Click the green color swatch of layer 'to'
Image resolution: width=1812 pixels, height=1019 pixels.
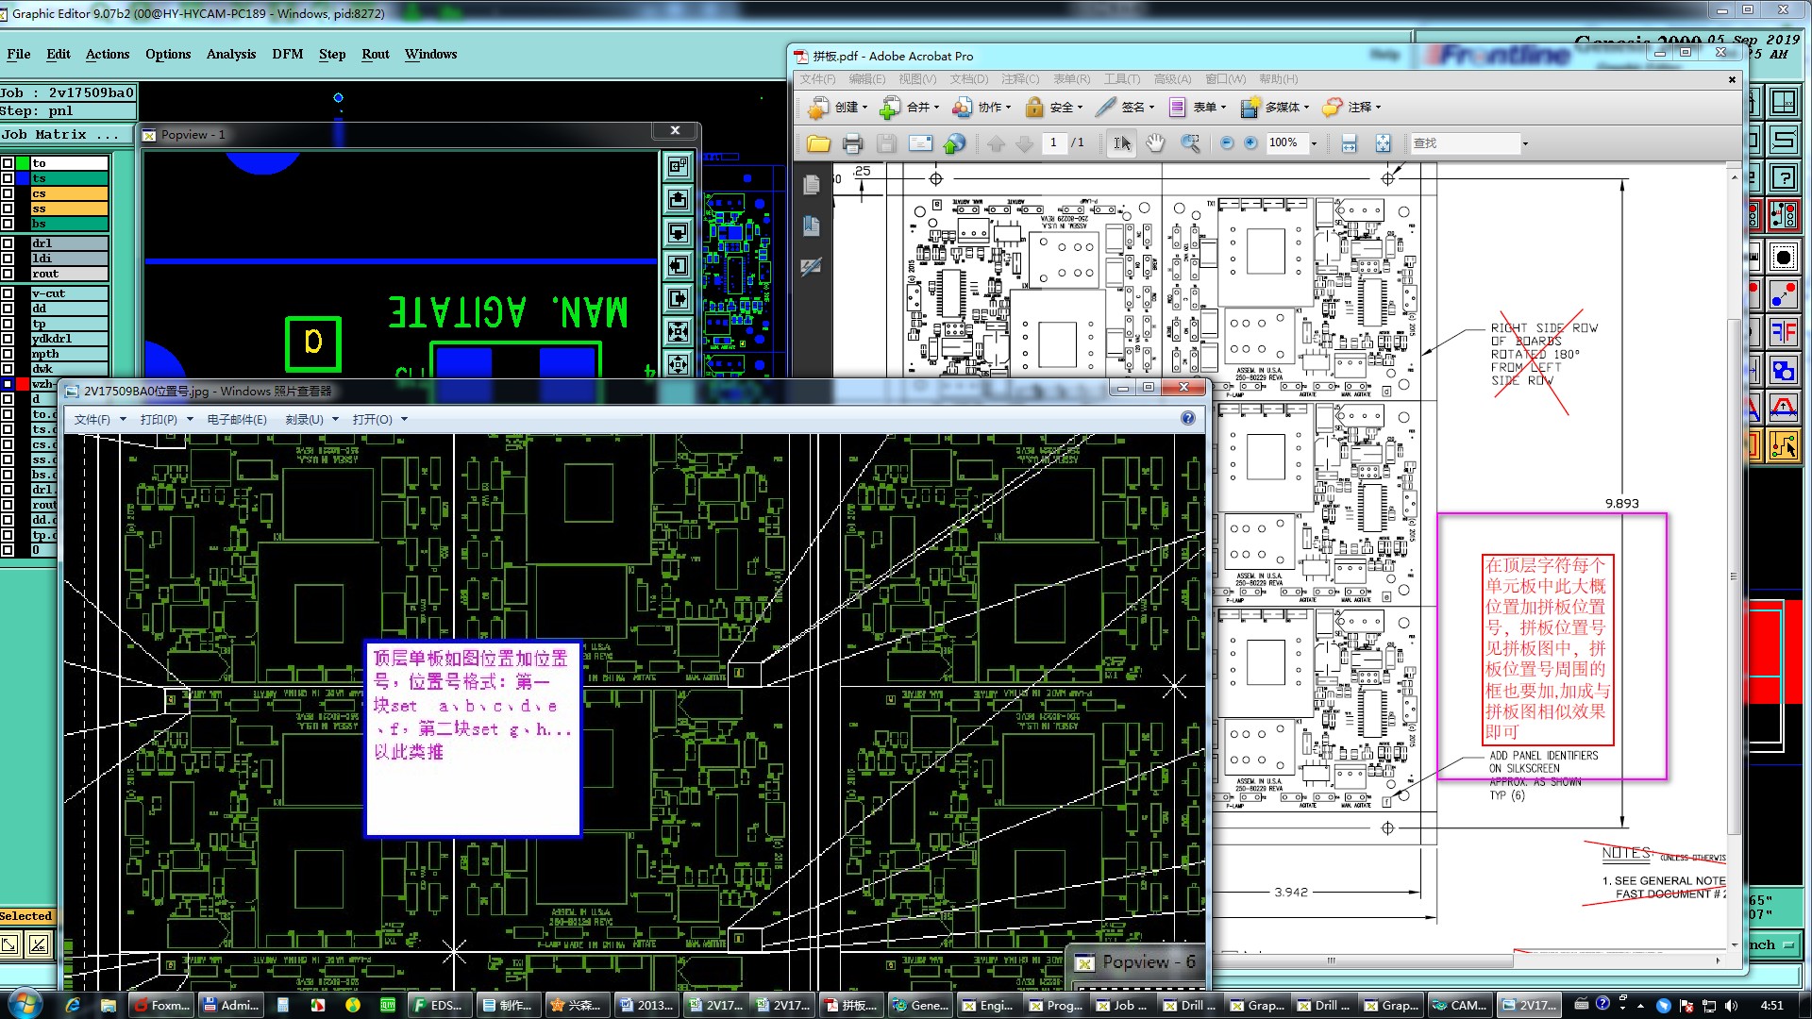pos(23,163)
